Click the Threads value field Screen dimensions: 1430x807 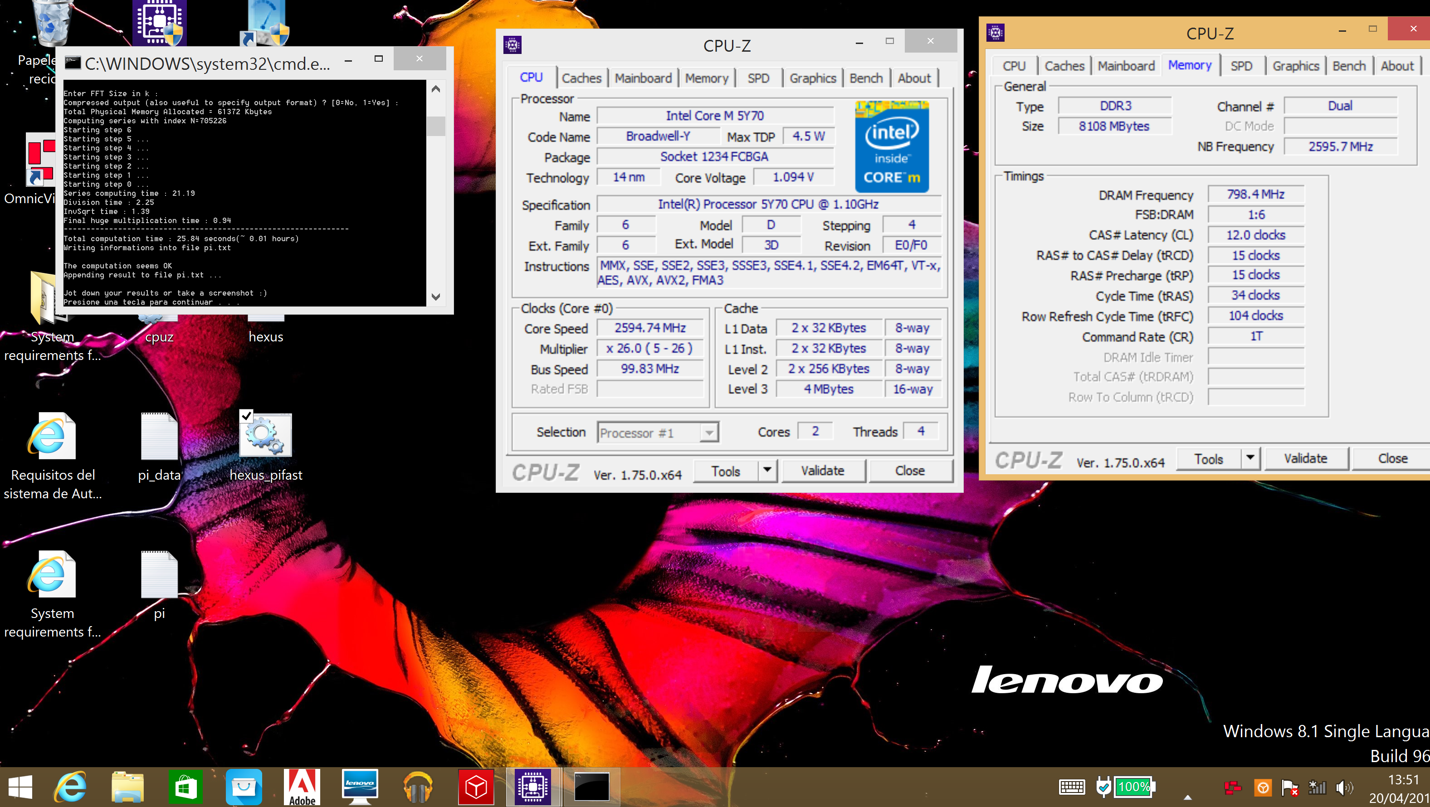pyautogui.click(x=921, y=431)
